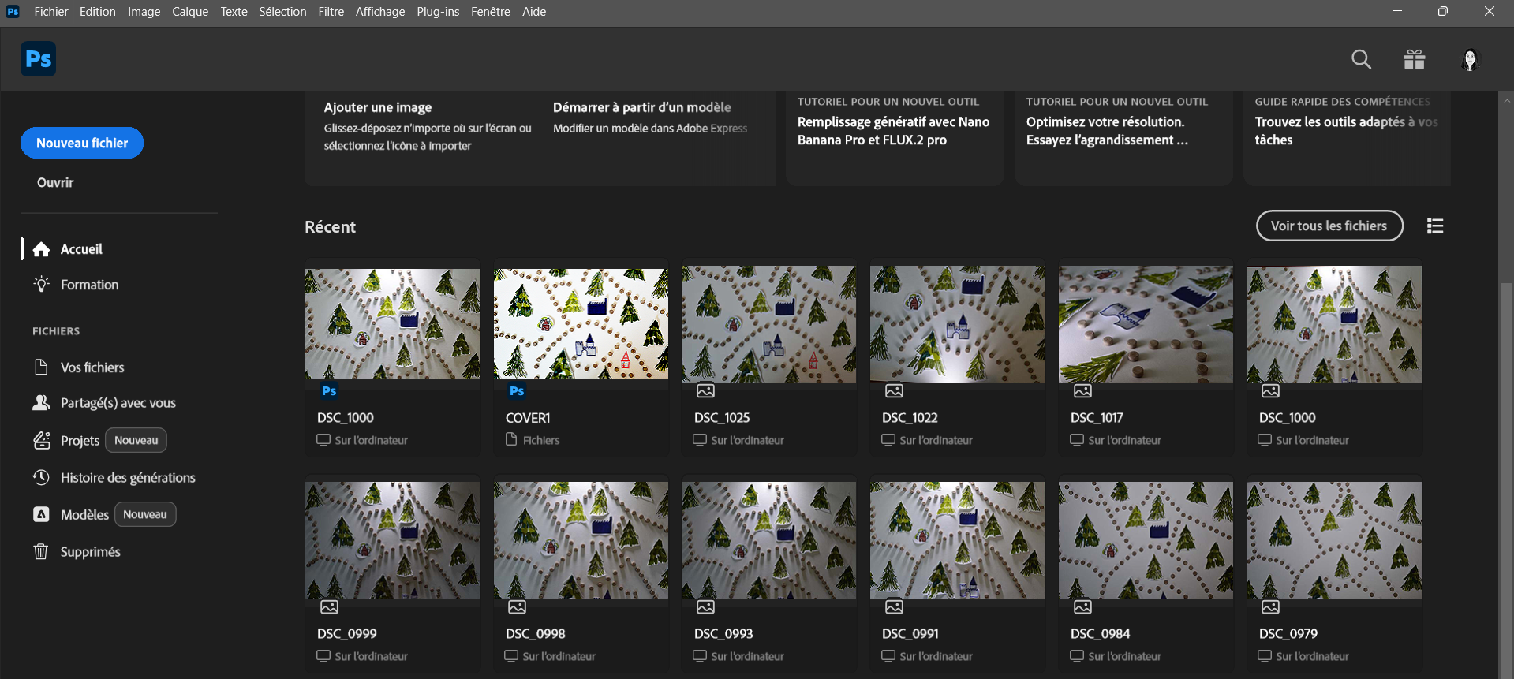
Task: Open the DSC_1017 recent file thumbnail
Action: click(1145, 324)
